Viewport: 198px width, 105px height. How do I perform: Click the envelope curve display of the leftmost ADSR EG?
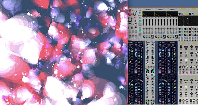(148, 14)
